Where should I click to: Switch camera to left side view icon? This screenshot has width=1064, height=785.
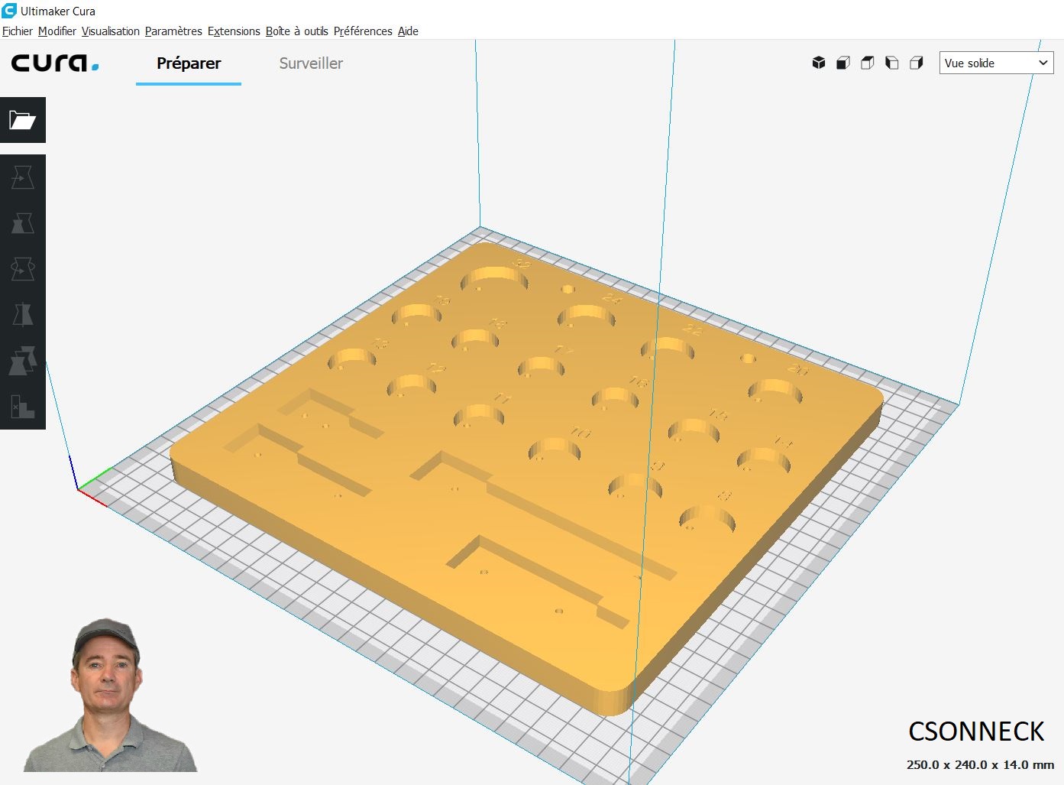click(892, 63)
